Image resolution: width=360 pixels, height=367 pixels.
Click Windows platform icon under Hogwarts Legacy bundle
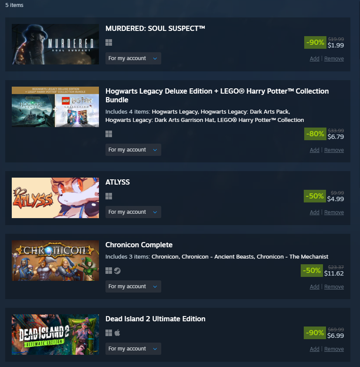pos(109,134)
